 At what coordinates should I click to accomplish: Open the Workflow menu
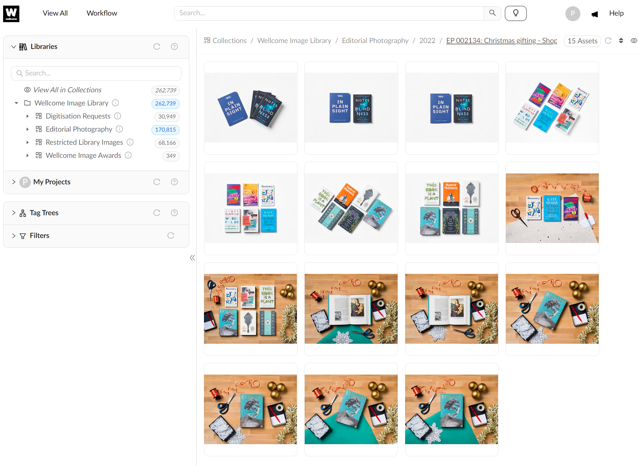point(102,13)
